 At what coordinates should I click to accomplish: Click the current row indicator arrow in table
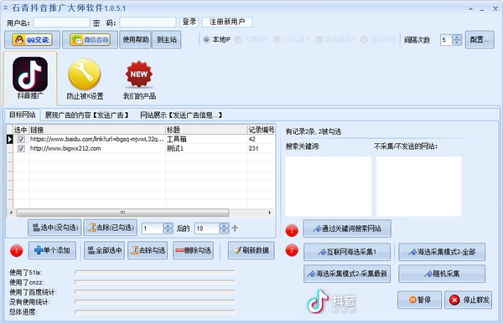9,139
